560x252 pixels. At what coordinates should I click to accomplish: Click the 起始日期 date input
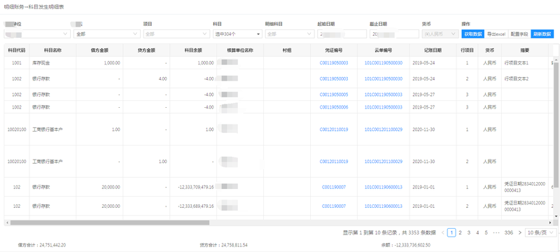(342, 34)
